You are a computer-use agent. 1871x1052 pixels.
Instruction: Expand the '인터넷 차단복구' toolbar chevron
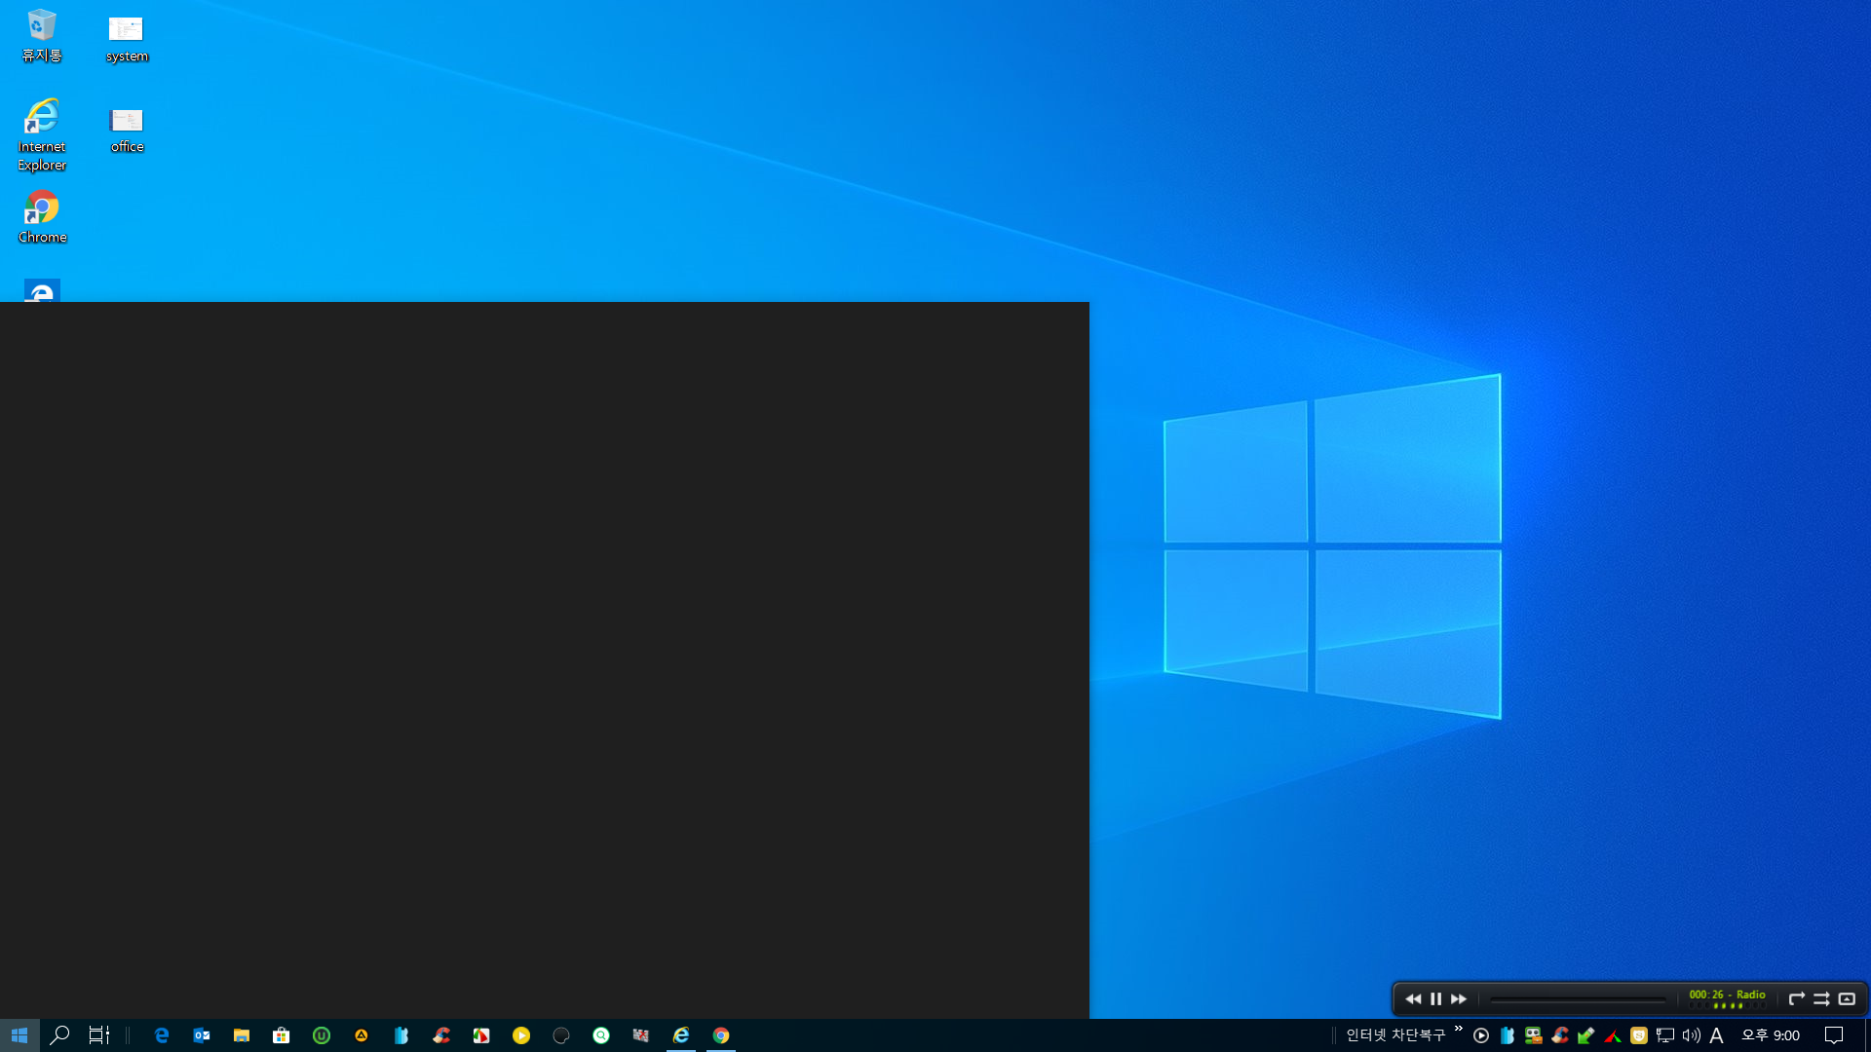[x=1459, y=1029]
